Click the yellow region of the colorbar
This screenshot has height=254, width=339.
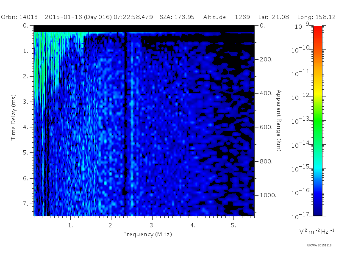pyautogui.click(x=317, y=92)
